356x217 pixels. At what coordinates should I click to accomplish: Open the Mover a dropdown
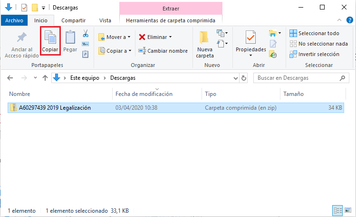point(115,37)
